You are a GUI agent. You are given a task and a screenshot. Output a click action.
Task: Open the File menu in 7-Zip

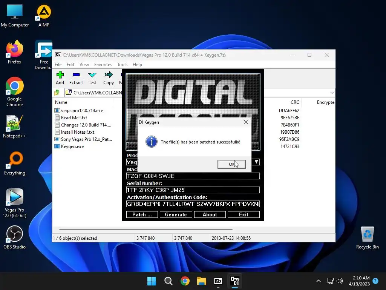coord(58,64)
